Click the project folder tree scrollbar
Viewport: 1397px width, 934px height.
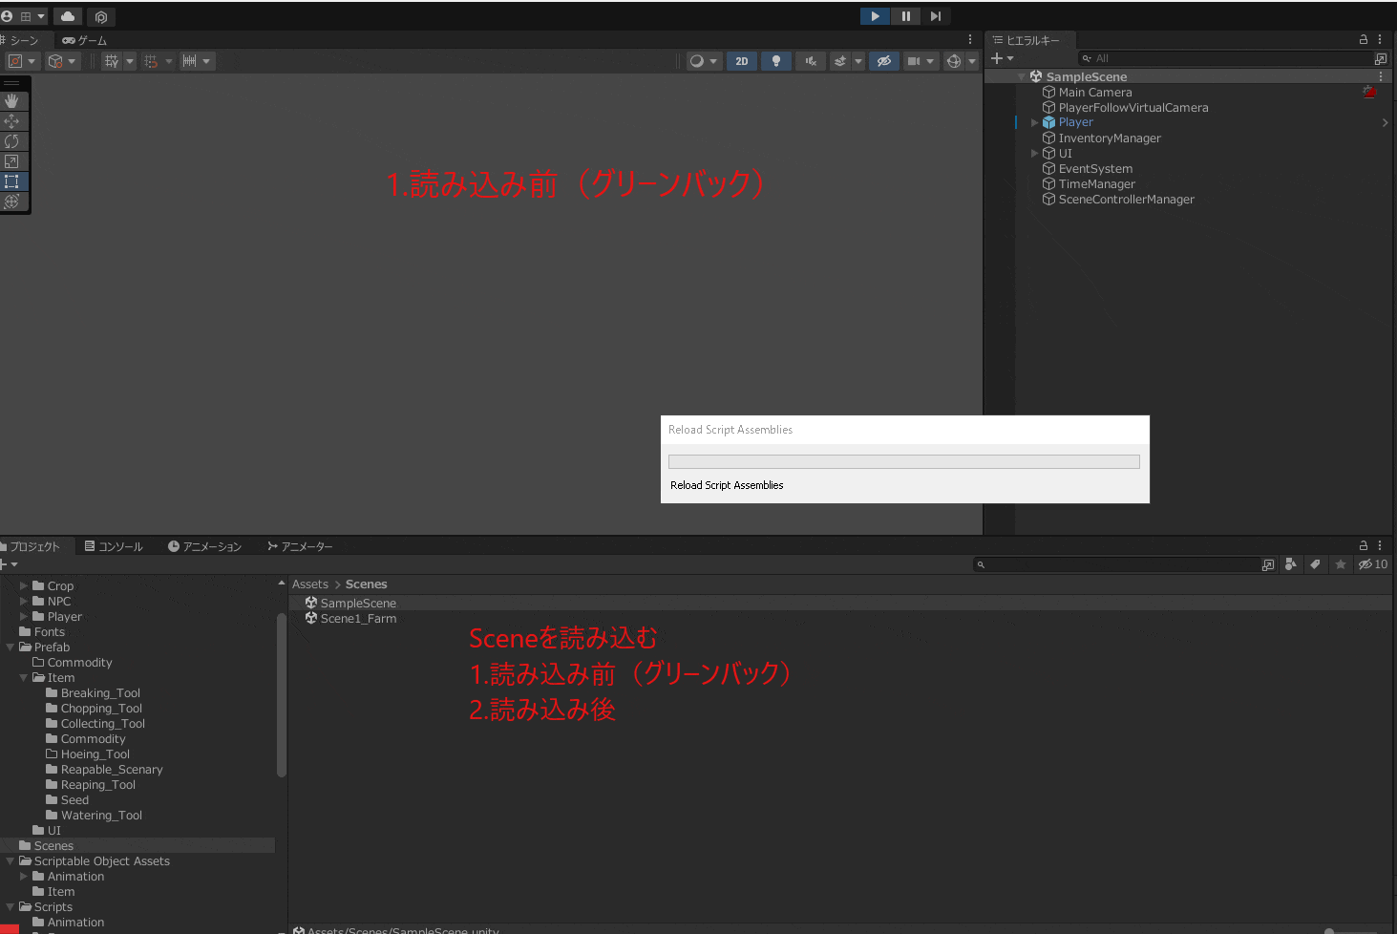[282, 694]
